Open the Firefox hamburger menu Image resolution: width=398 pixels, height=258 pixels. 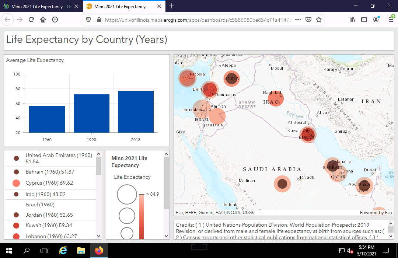tap(391, 19)
